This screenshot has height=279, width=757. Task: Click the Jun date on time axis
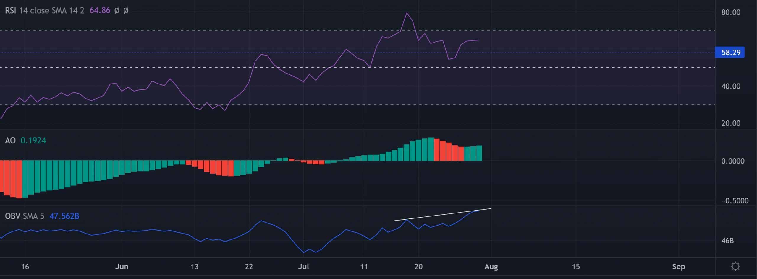click(x=122, y=267)
